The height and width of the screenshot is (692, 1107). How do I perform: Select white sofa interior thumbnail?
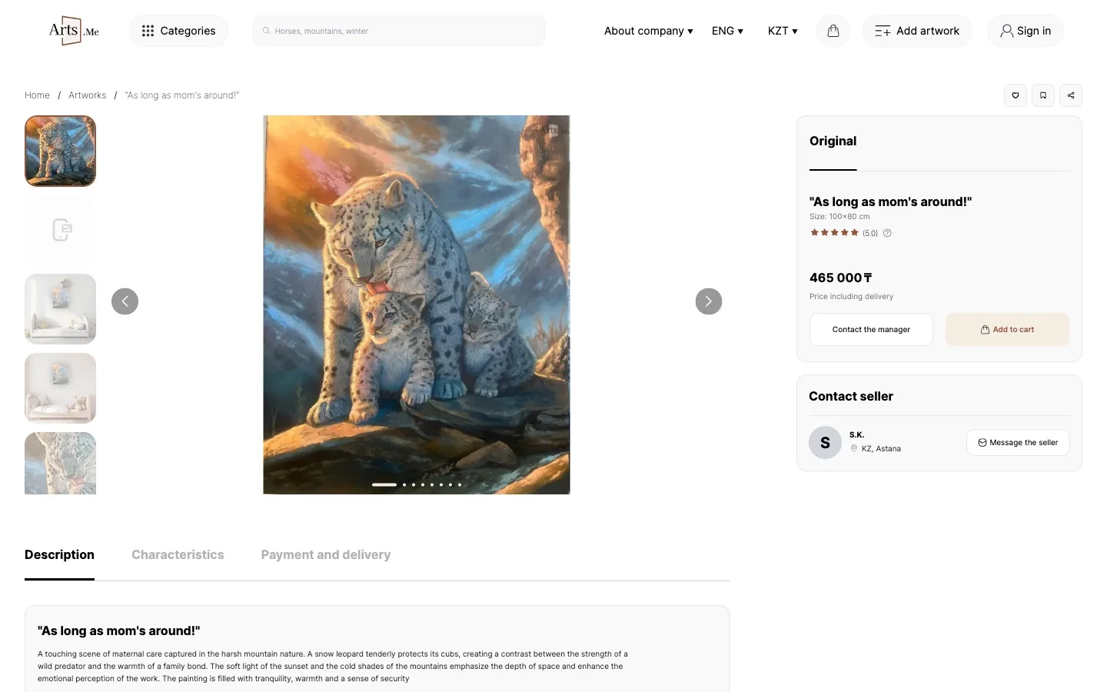[x=60, y=309]
